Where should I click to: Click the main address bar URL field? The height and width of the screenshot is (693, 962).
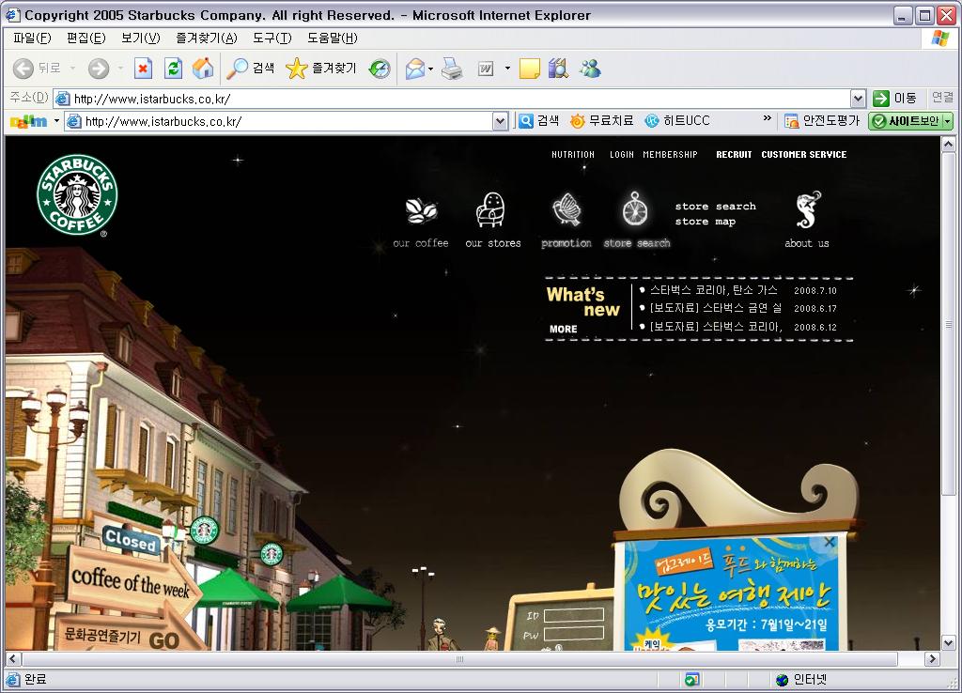point(453,98)
